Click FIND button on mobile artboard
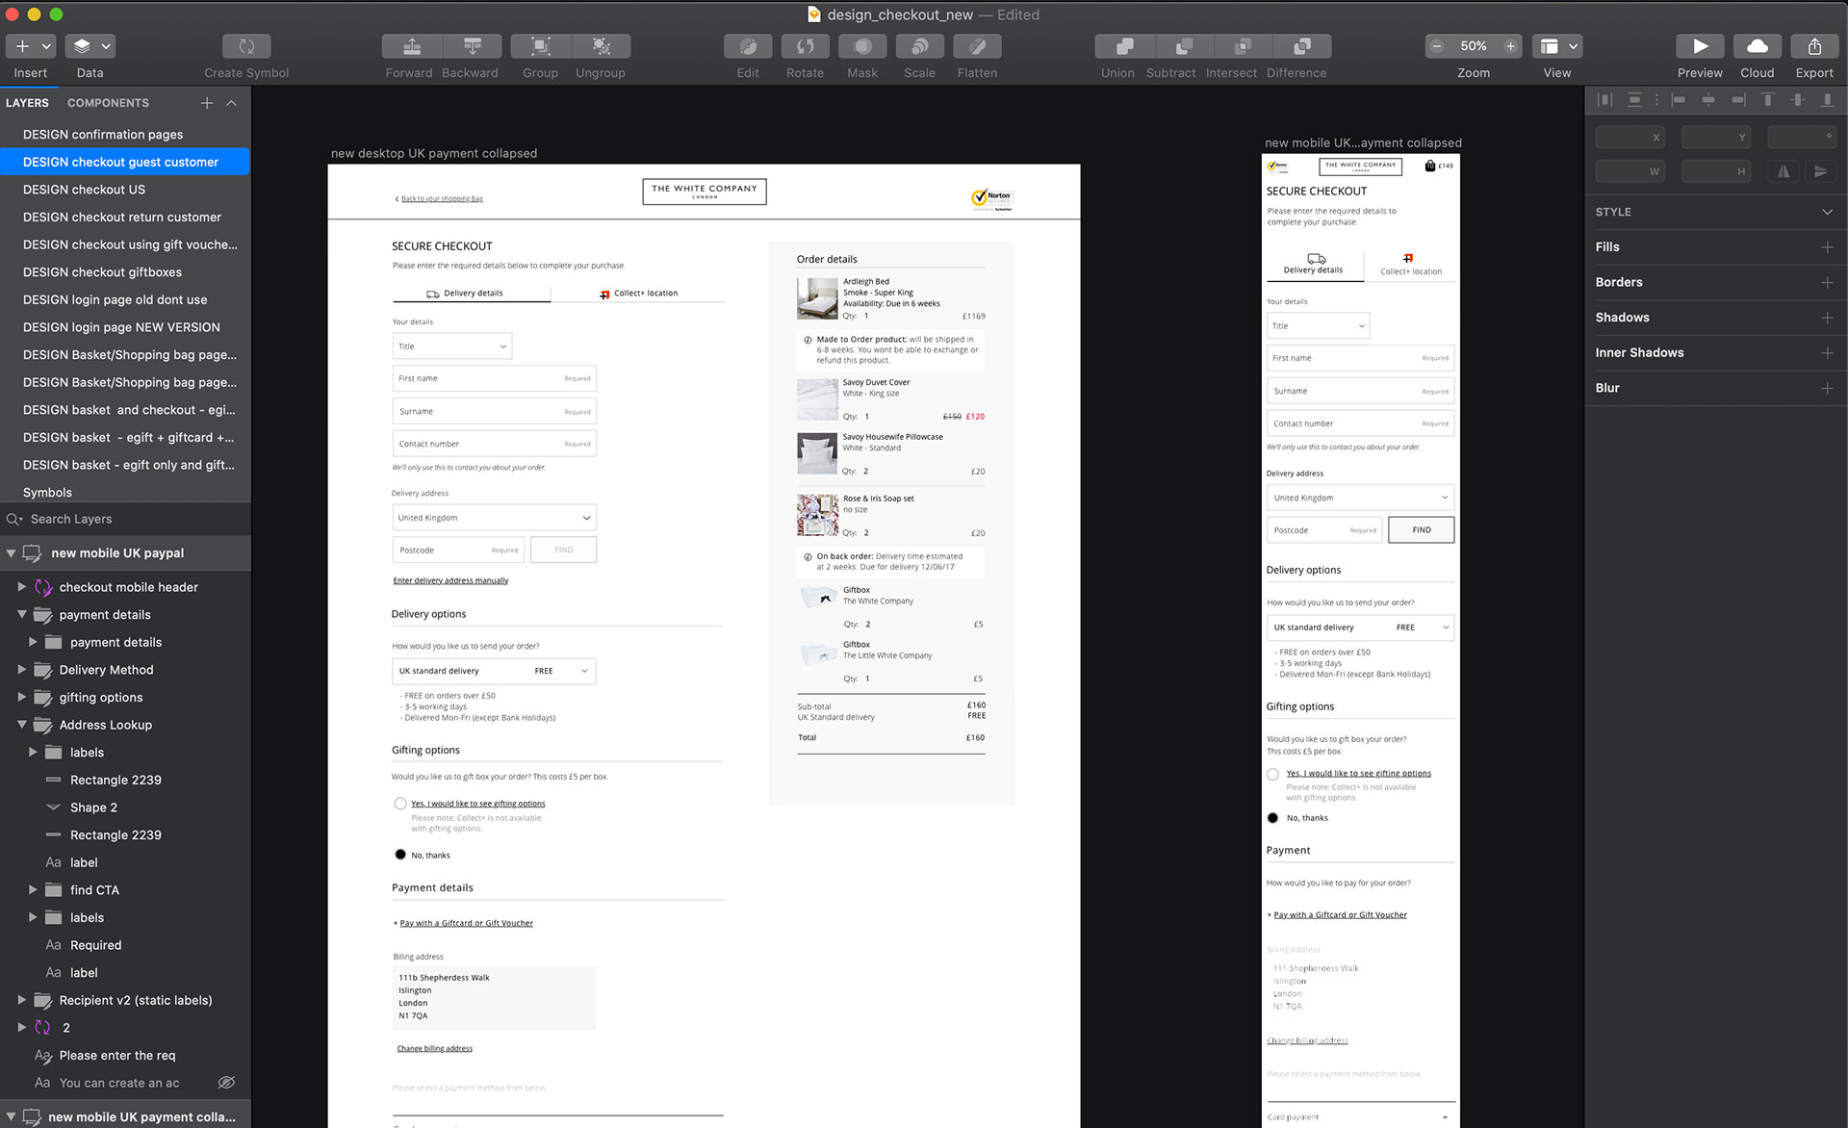Screen dimensions: 1848x1128 (x=1422, y=530)
